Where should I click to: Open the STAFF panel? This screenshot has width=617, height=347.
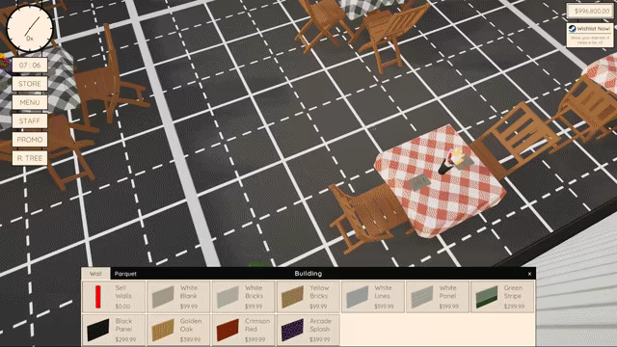30,120
